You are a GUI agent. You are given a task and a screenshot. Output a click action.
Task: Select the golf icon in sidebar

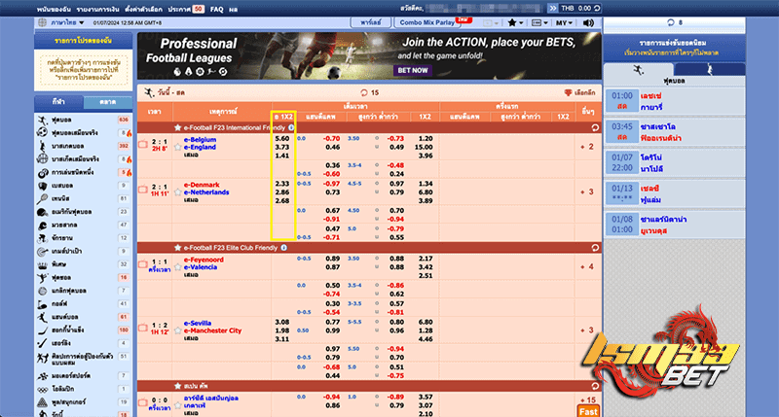pyautogui.click(x=42, y=304)
